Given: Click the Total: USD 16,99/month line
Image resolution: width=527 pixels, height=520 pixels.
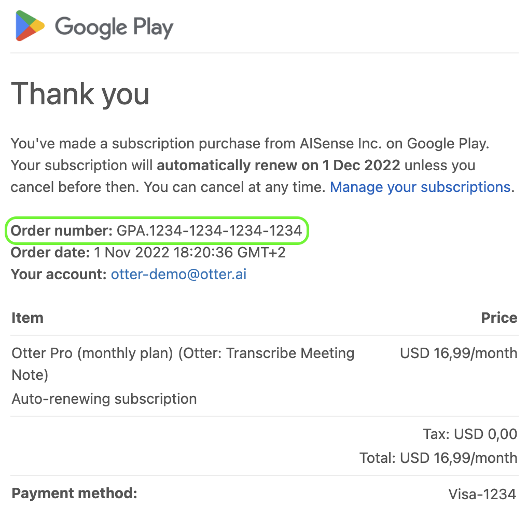Looking at the screenshot, I should point(438,458).
